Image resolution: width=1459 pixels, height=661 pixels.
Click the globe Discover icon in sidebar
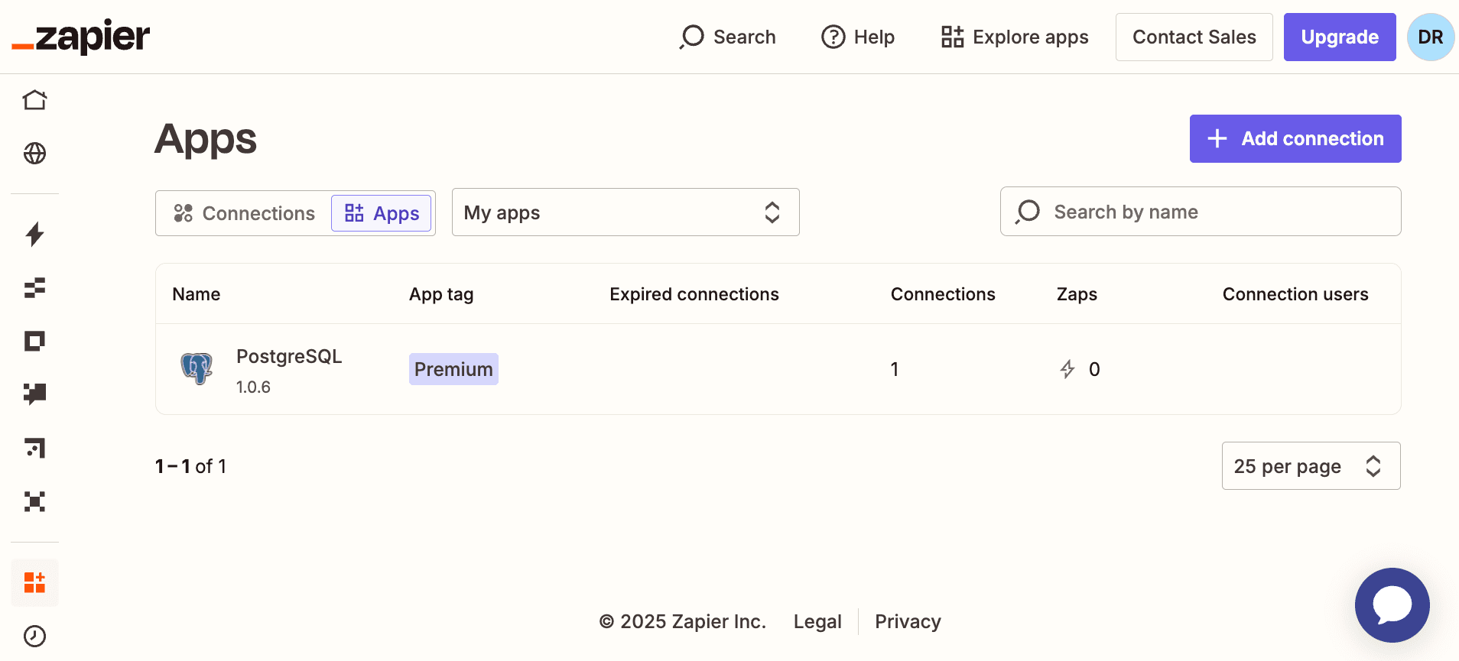[x=34, y=154]
